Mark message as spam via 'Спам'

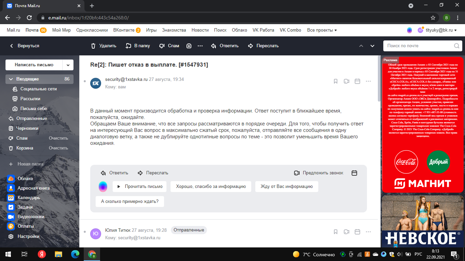(162, 46)
